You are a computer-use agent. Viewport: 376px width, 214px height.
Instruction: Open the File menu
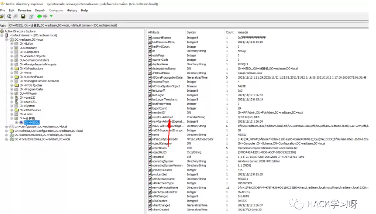tap(3, 10)
